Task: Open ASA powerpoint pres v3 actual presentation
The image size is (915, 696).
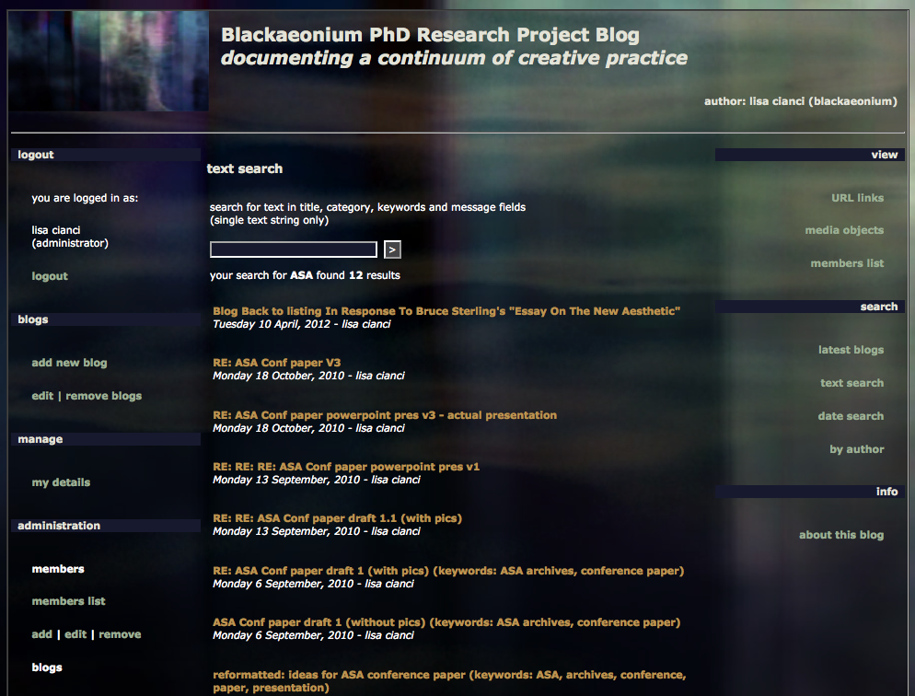Action: pyautogui.click(x=385, y=415)
